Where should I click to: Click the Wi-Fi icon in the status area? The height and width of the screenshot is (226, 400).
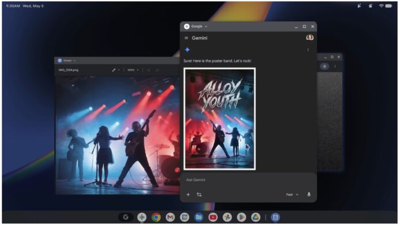(x=382, y=6)
